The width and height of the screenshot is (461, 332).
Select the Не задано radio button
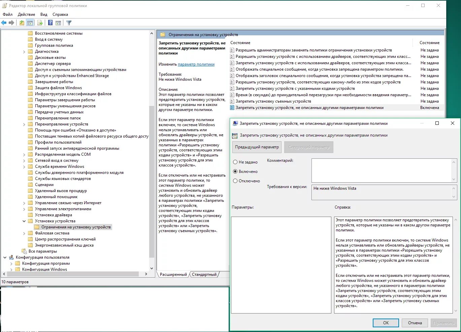pos(235,162)
